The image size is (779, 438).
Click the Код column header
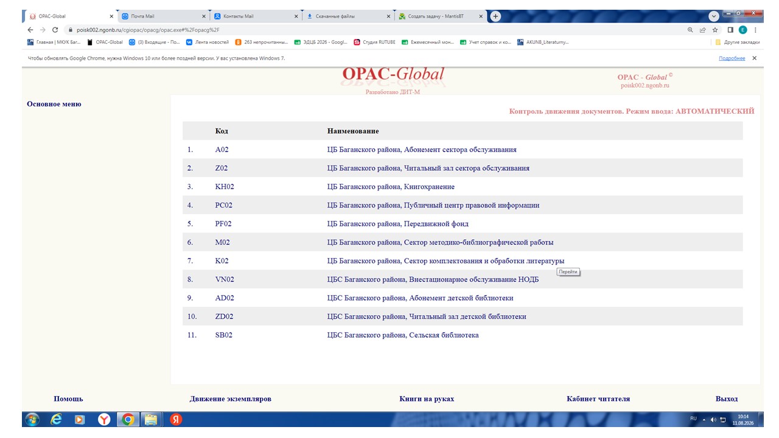[x=222, y=131]
